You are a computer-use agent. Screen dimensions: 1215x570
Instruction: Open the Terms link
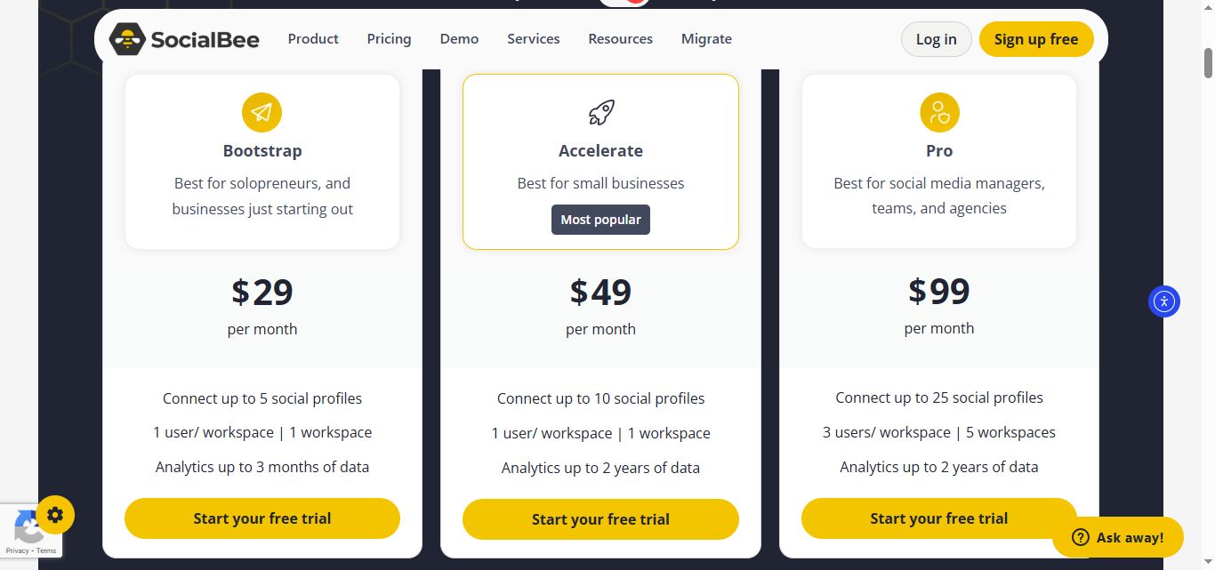tap(45, 550)
